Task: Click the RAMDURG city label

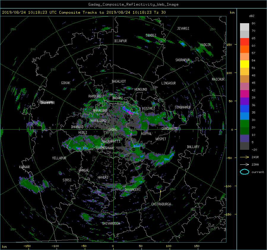Action: pyautogui.click(x=95, y=96)
